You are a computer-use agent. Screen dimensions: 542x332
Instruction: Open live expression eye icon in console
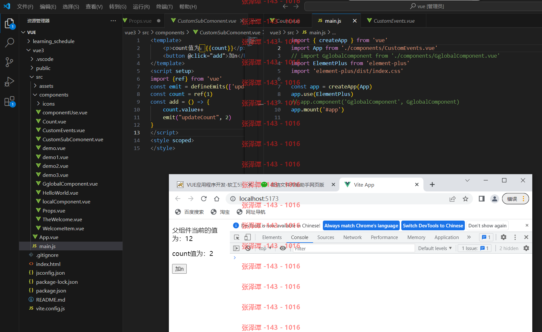tap(283, 248)
